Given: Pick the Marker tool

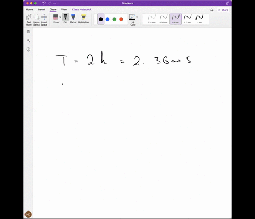Looking at the screenshot, I should pyautogui.click(x=73, y=19).
